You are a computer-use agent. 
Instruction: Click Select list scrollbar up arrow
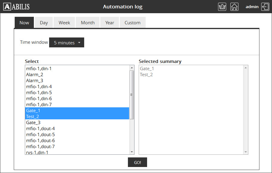[x=132, y=68]
